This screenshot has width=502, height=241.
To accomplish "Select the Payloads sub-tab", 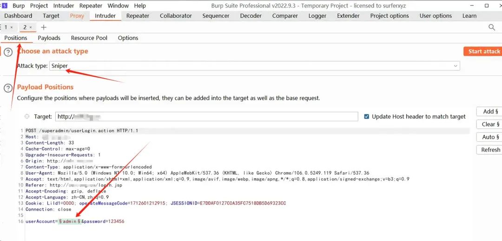I will click(x=49, y=38).
